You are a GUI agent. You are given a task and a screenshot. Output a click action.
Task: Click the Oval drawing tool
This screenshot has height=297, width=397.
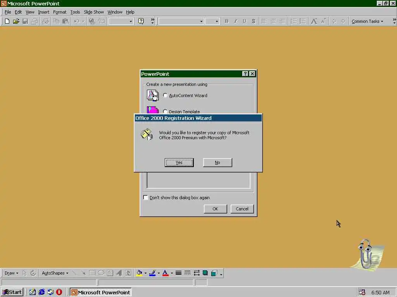[101, 273]
